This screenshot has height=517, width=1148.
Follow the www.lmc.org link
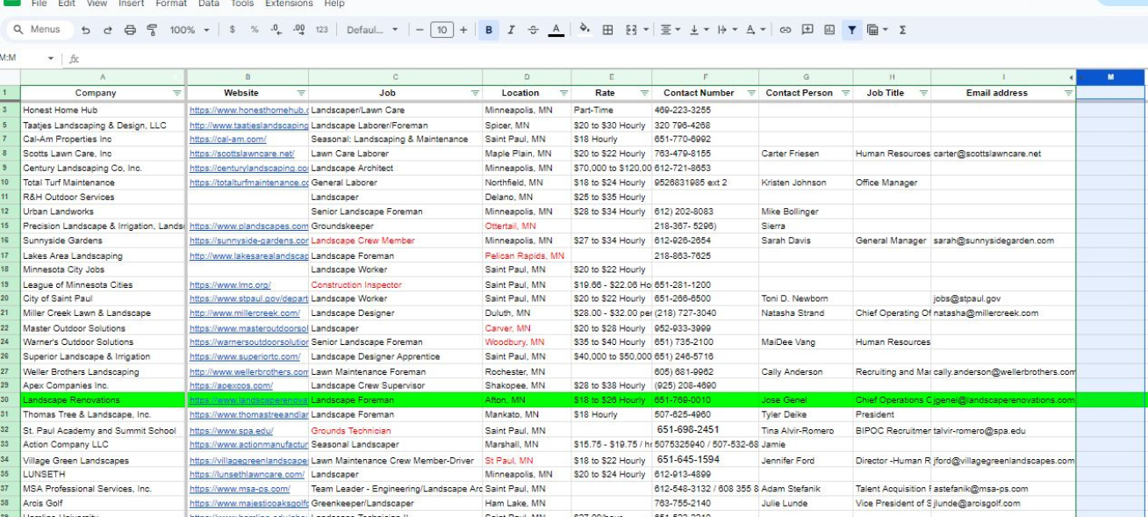point(231,285)
